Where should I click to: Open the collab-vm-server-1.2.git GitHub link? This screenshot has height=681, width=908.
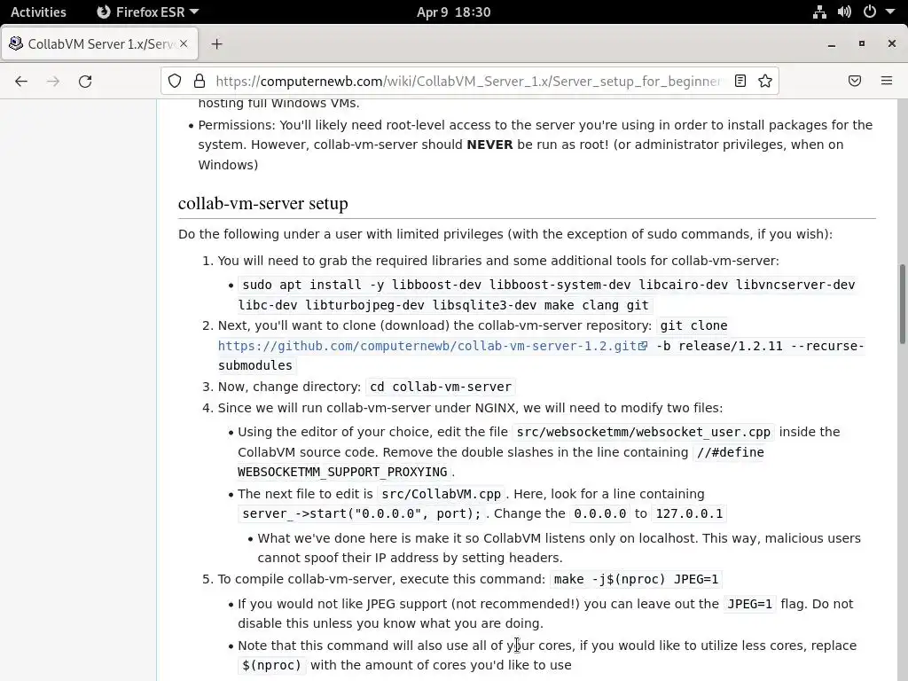pos(427,346)
